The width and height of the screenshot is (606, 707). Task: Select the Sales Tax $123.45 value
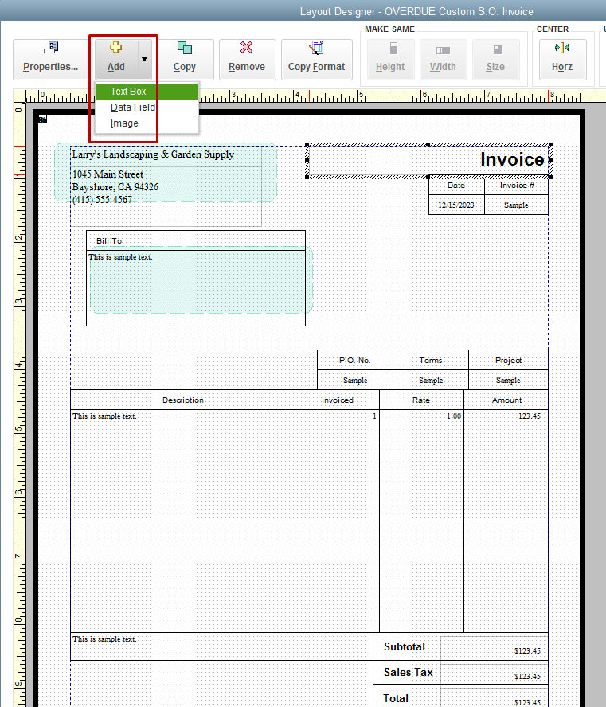point(527,676)
